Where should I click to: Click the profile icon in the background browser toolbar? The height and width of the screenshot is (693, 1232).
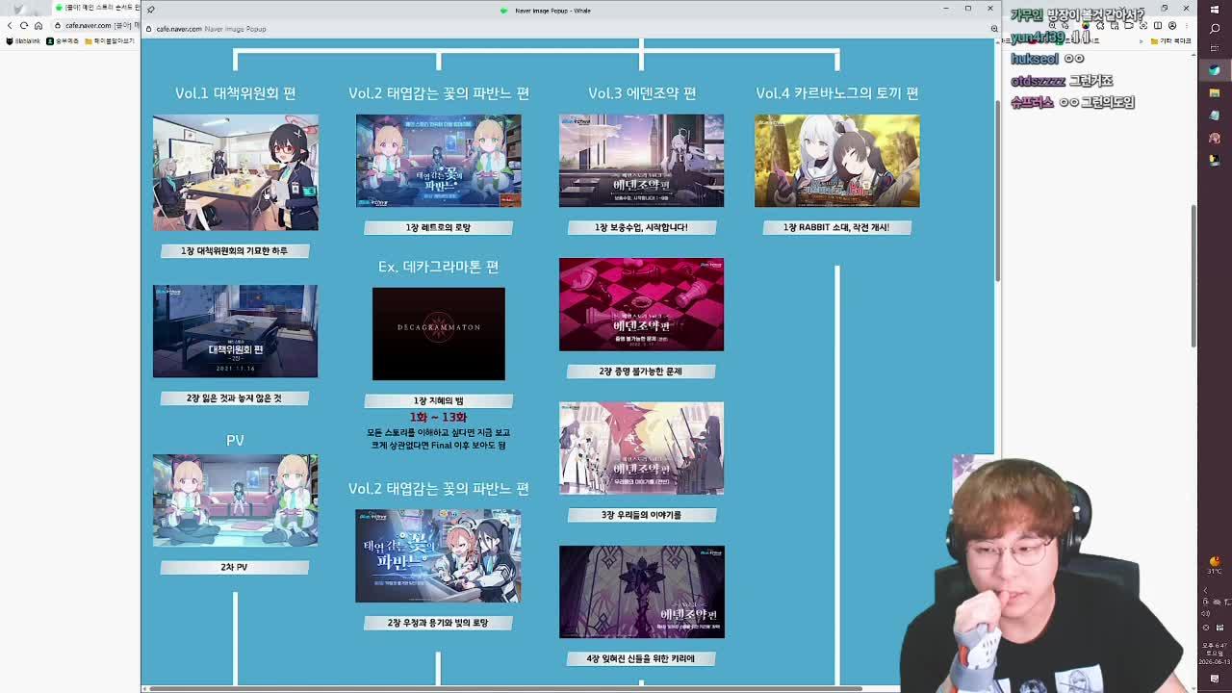click(x=1172, y=25)
